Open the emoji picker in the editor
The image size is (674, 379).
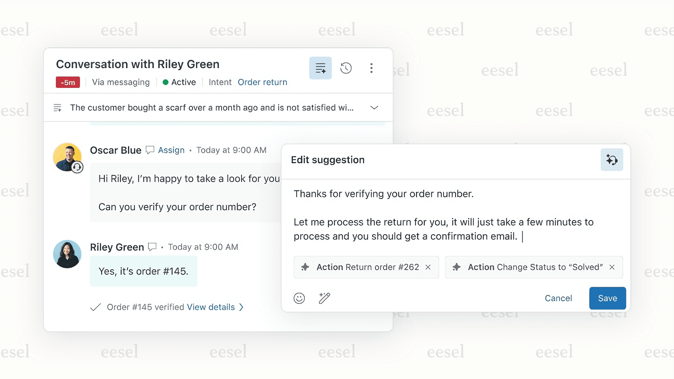pyautogui.click(x=299, y=298)
